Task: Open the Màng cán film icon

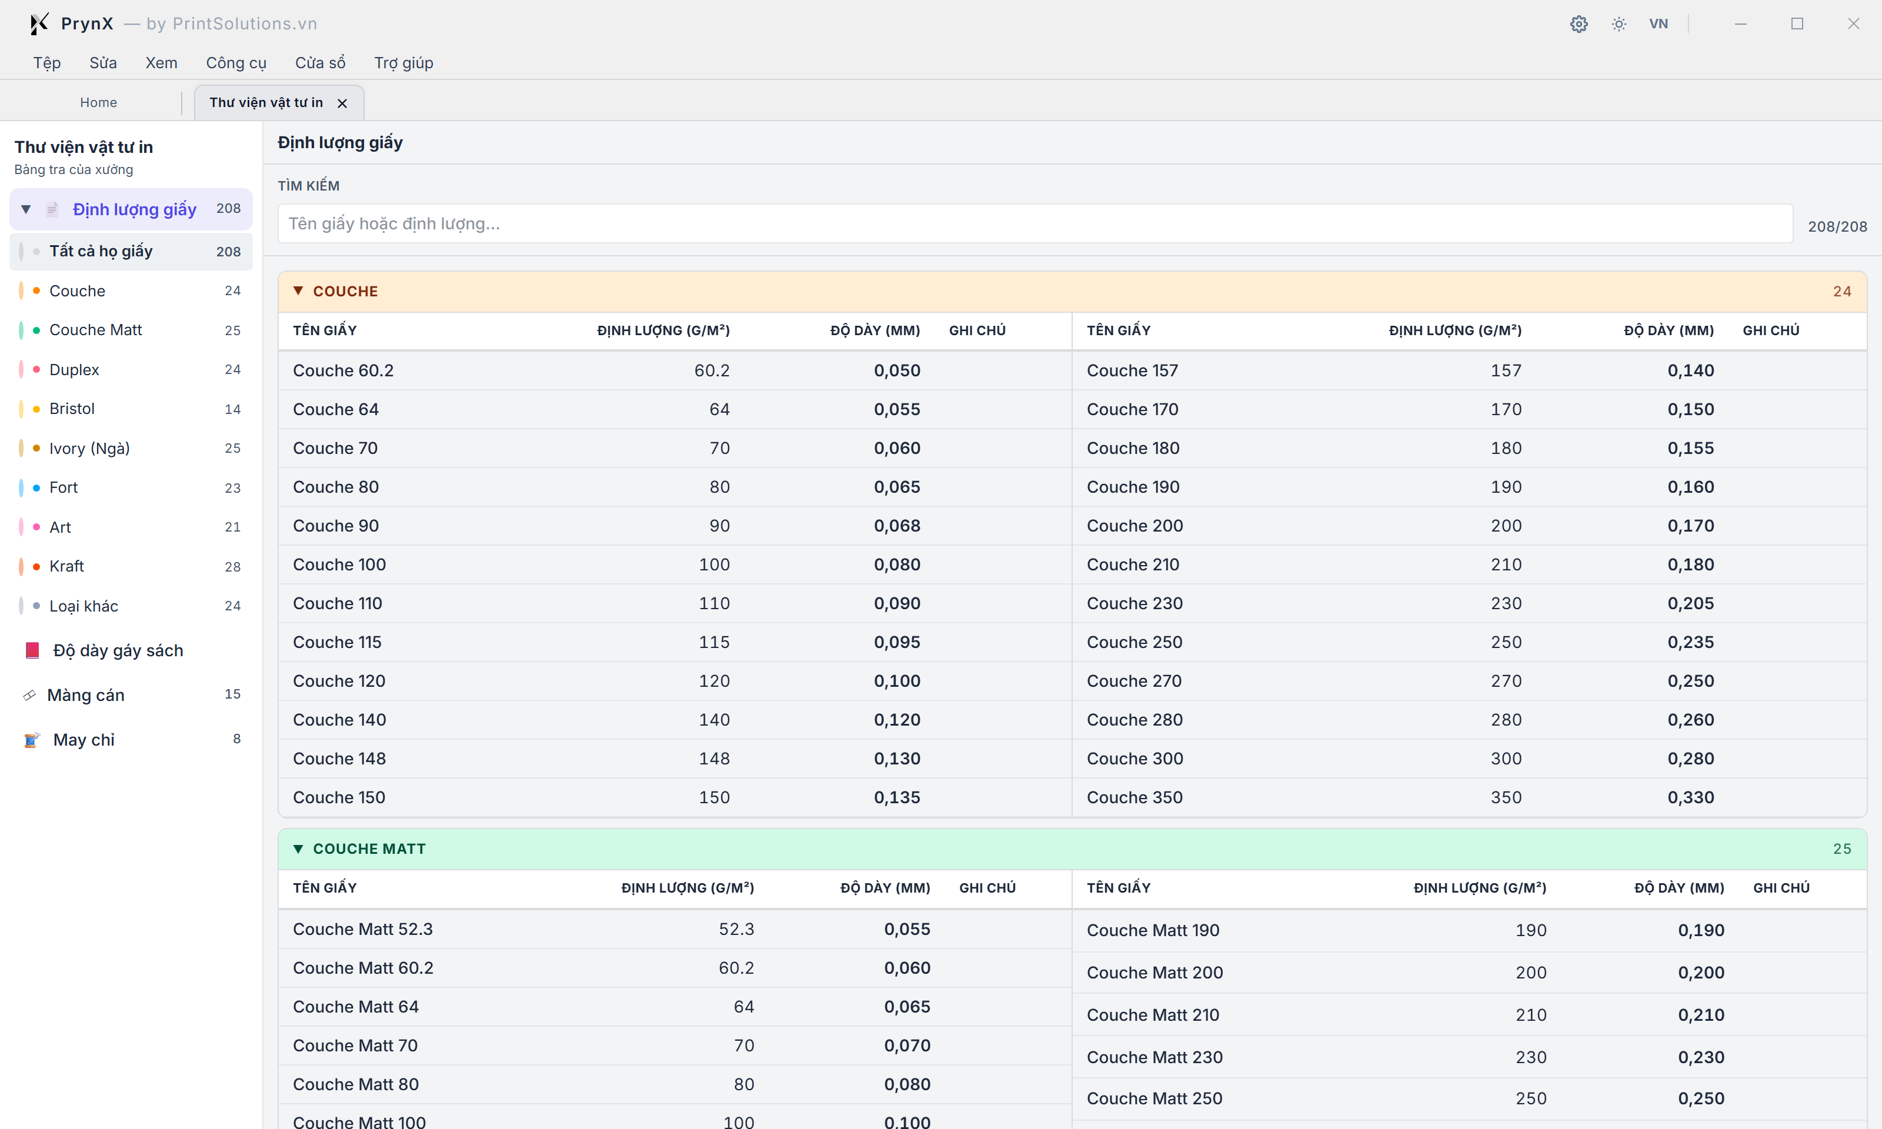Action: tap(29, 696)
